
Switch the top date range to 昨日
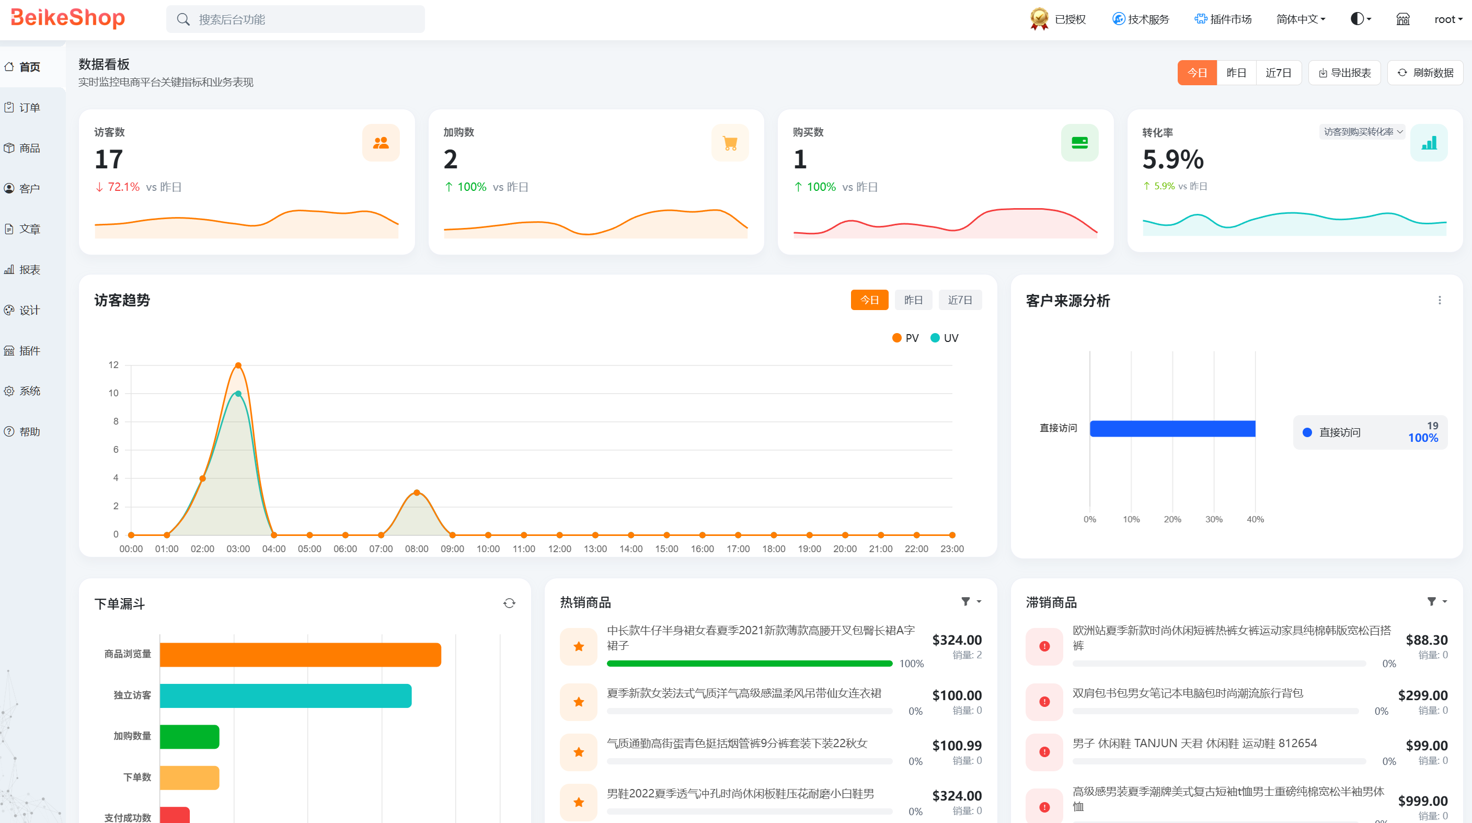[1236, 73]
